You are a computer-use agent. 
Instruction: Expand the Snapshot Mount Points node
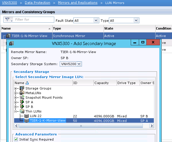16,98
